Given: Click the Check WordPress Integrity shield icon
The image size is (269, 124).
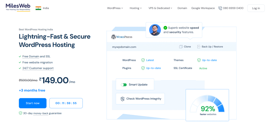Looking at the screenshot, I should [122, 99].
